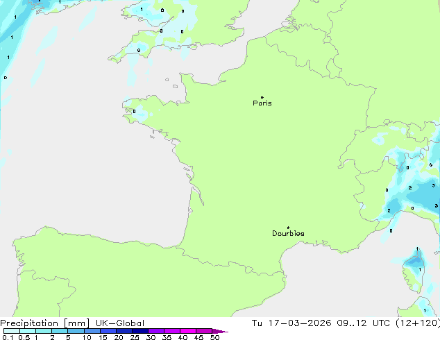Click the '50' legend scale value
440x340 pixels.
pos(214,337)
